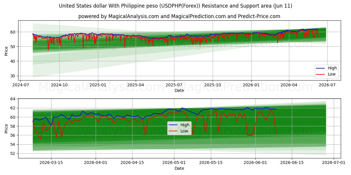
Task: Click the chart title mentioning USDPHP(Forex)
Action: (x=175, y=6)
